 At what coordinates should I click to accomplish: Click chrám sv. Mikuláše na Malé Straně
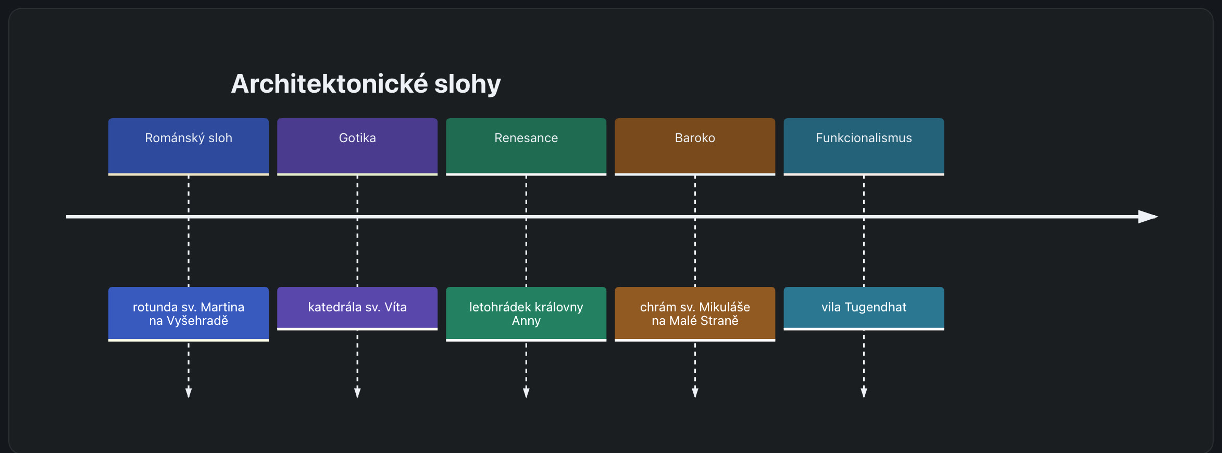pos(695,314)
